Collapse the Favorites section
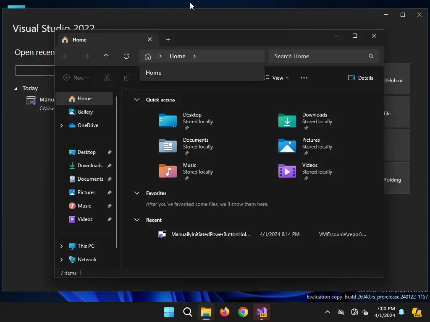Image resolution: width=430 pixels, height=322 pixels. 137,193
